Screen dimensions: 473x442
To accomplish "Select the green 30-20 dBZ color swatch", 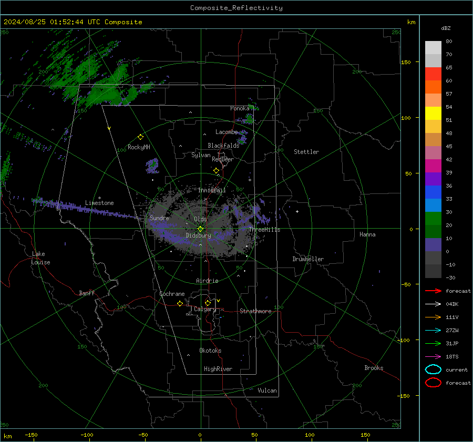I will (433, 219).
